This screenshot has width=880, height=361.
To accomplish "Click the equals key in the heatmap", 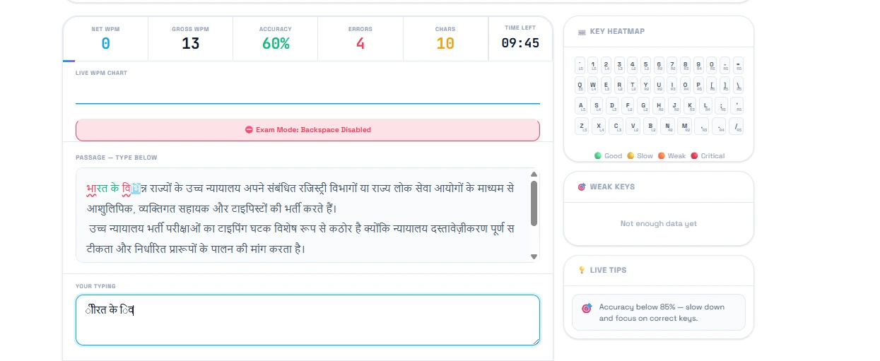I will click(738, 65).
